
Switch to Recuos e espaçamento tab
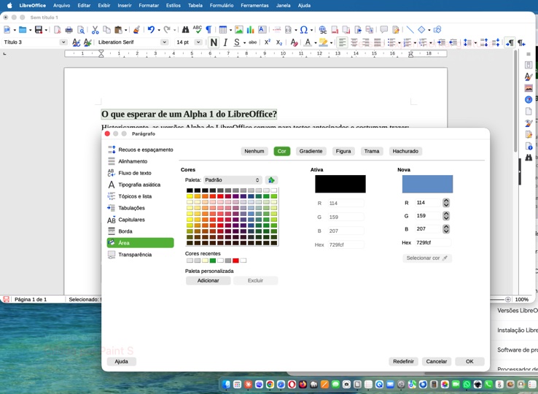click(x=141, y=150)
